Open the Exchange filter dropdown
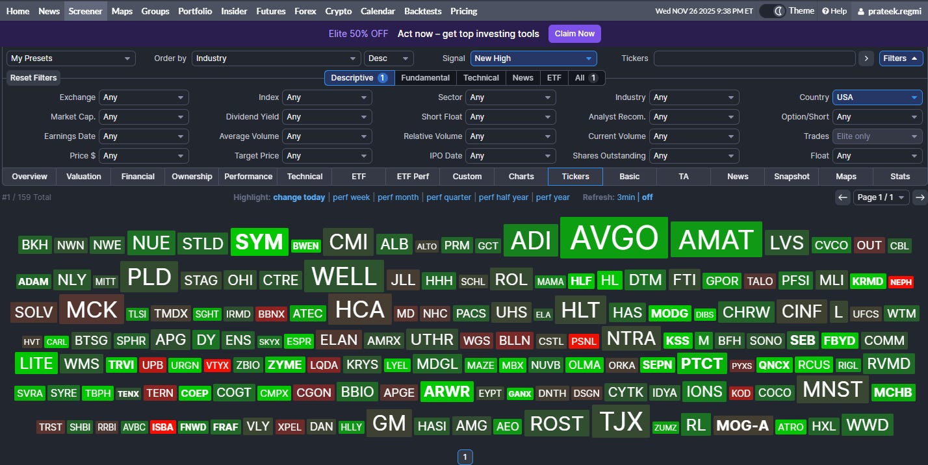928x465 pixels. 144,97
